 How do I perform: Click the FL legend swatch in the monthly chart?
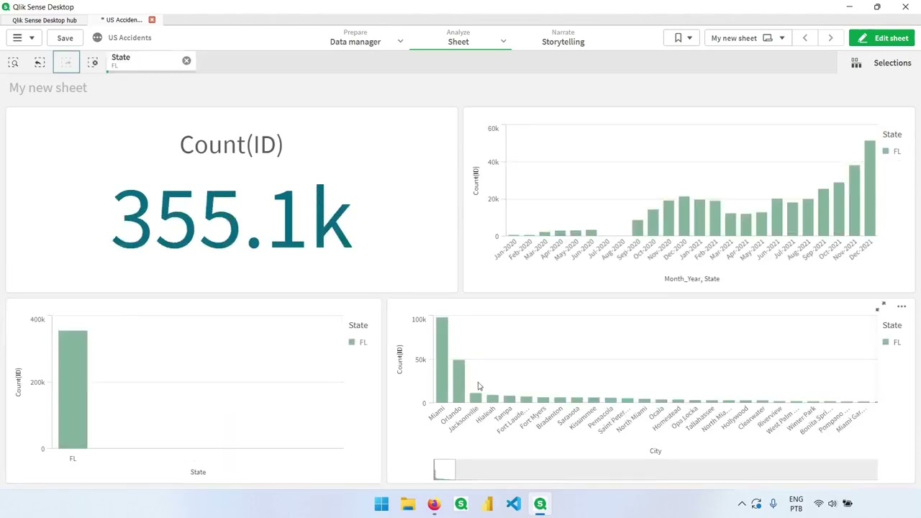tap(886, 151)
